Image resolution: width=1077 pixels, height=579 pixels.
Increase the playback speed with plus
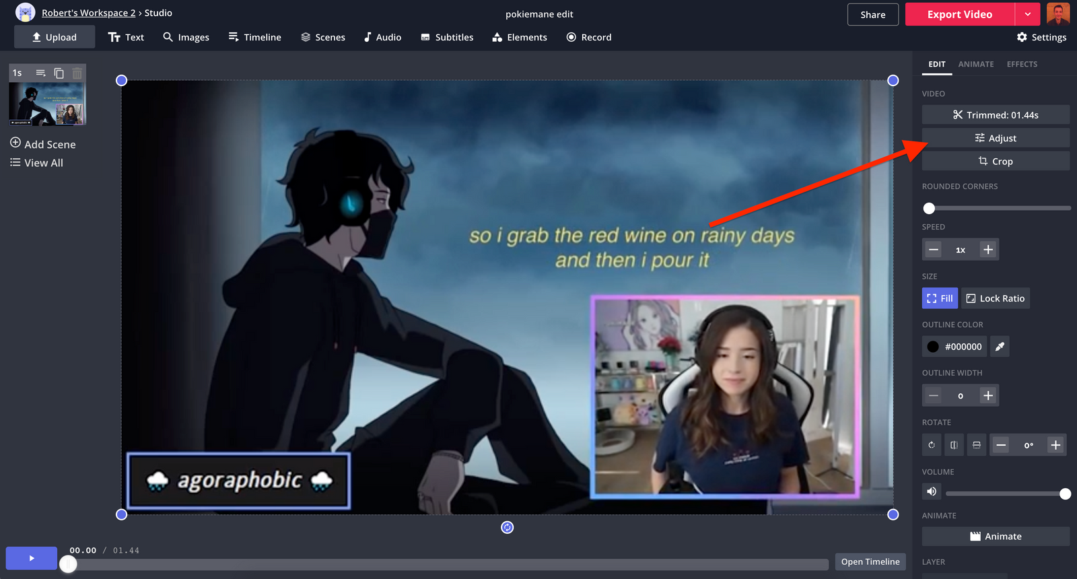pos(987,250)
